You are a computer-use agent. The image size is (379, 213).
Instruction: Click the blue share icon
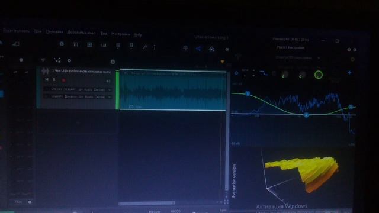point(198,49)
